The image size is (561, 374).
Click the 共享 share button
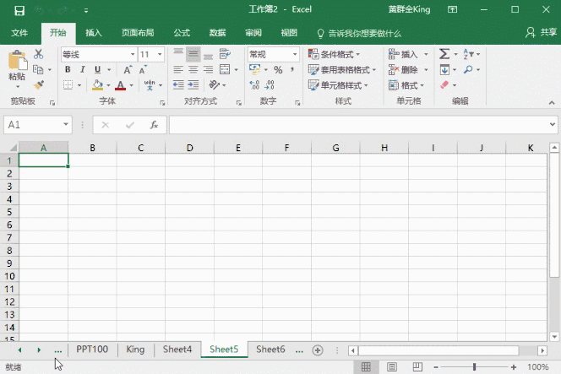(x=542, y=33)
